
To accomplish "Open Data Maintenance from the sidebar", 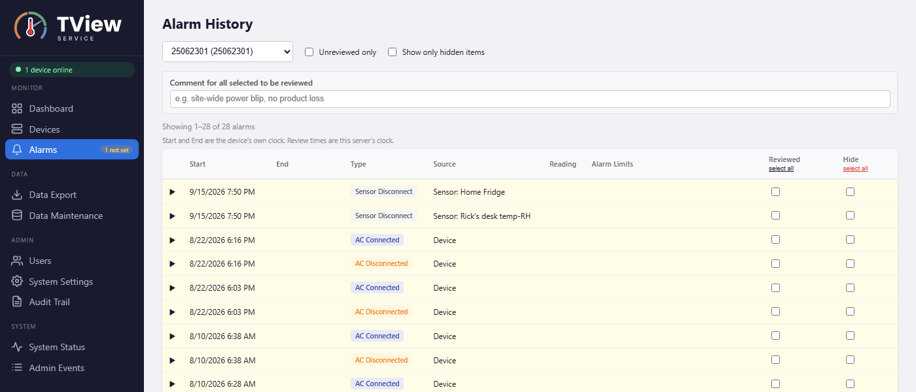I will pos(72,216).
